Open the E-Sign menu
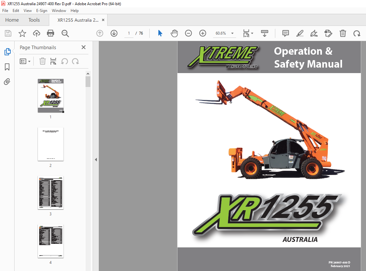This screenshot has width=366, height=271. point(41,11)
